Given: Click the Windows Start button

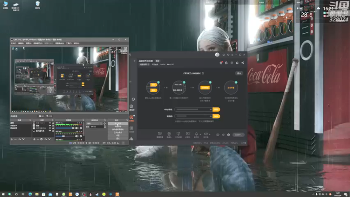Looking at the screenshot, I should click(x=3, y=194).
